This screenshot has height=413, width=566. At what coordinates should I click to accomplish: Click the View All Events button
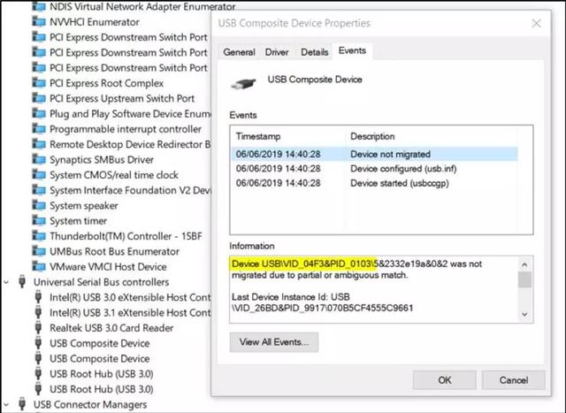coord(274,342)
